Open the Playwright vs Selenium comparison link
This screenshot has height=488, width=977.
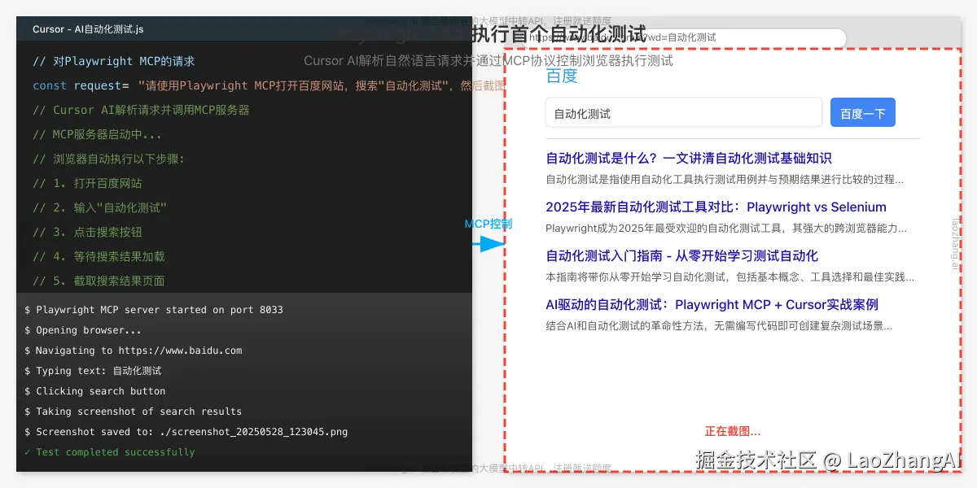(x=716, y=207)
